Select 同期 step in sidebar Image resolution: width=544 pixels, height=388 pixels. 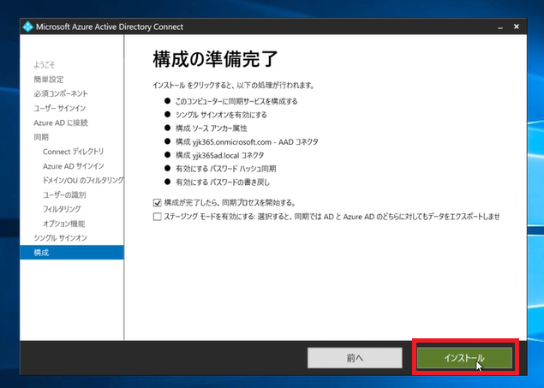click(x=41, y=137)
